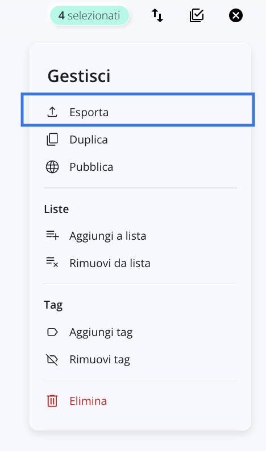Image resolution: width=266 pixels, height=451 pixels.
Task: Click the add-to-list icon
Action: tap(52, 236)
